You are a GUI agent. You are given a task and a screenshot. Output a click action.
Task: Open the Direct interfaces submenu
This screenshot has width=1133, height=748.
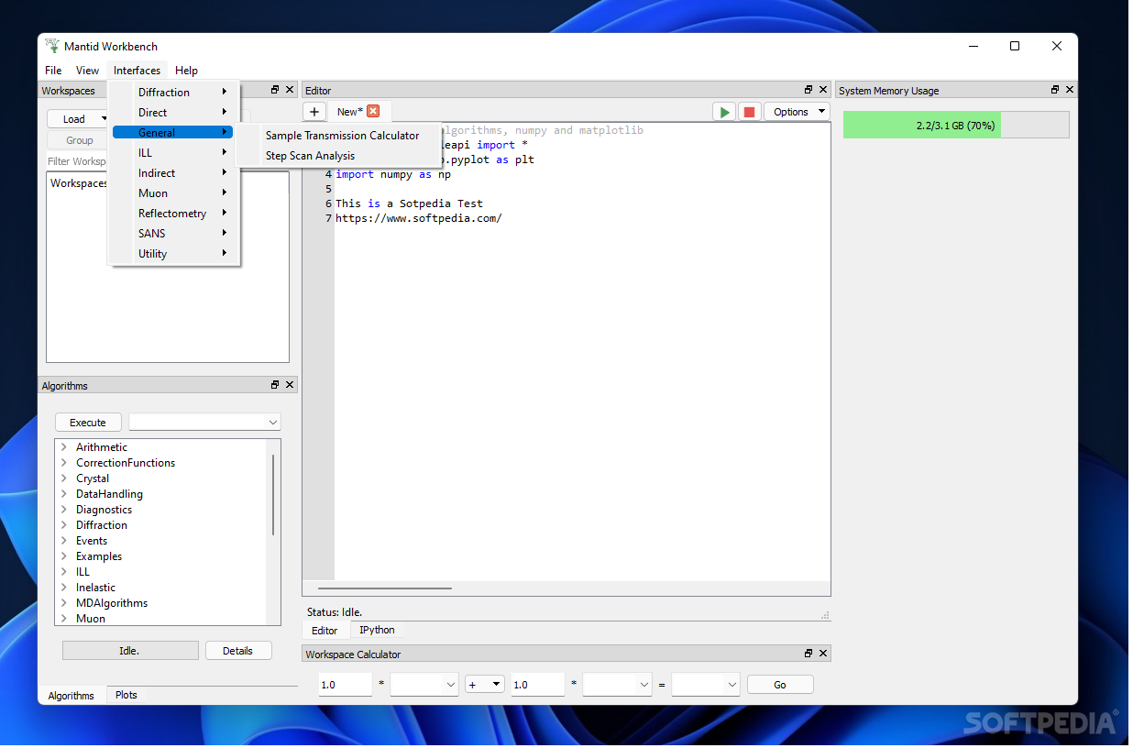pos(173,112)
